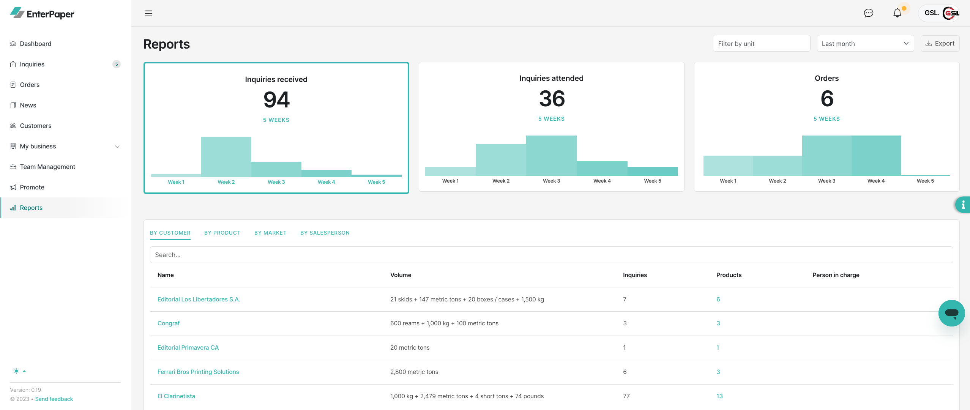Click Week 3 bar in Inquiries attended
Image resolution: width=970 pixels, height=410 pixels.
pyautogui.click(x=551, y=156)
